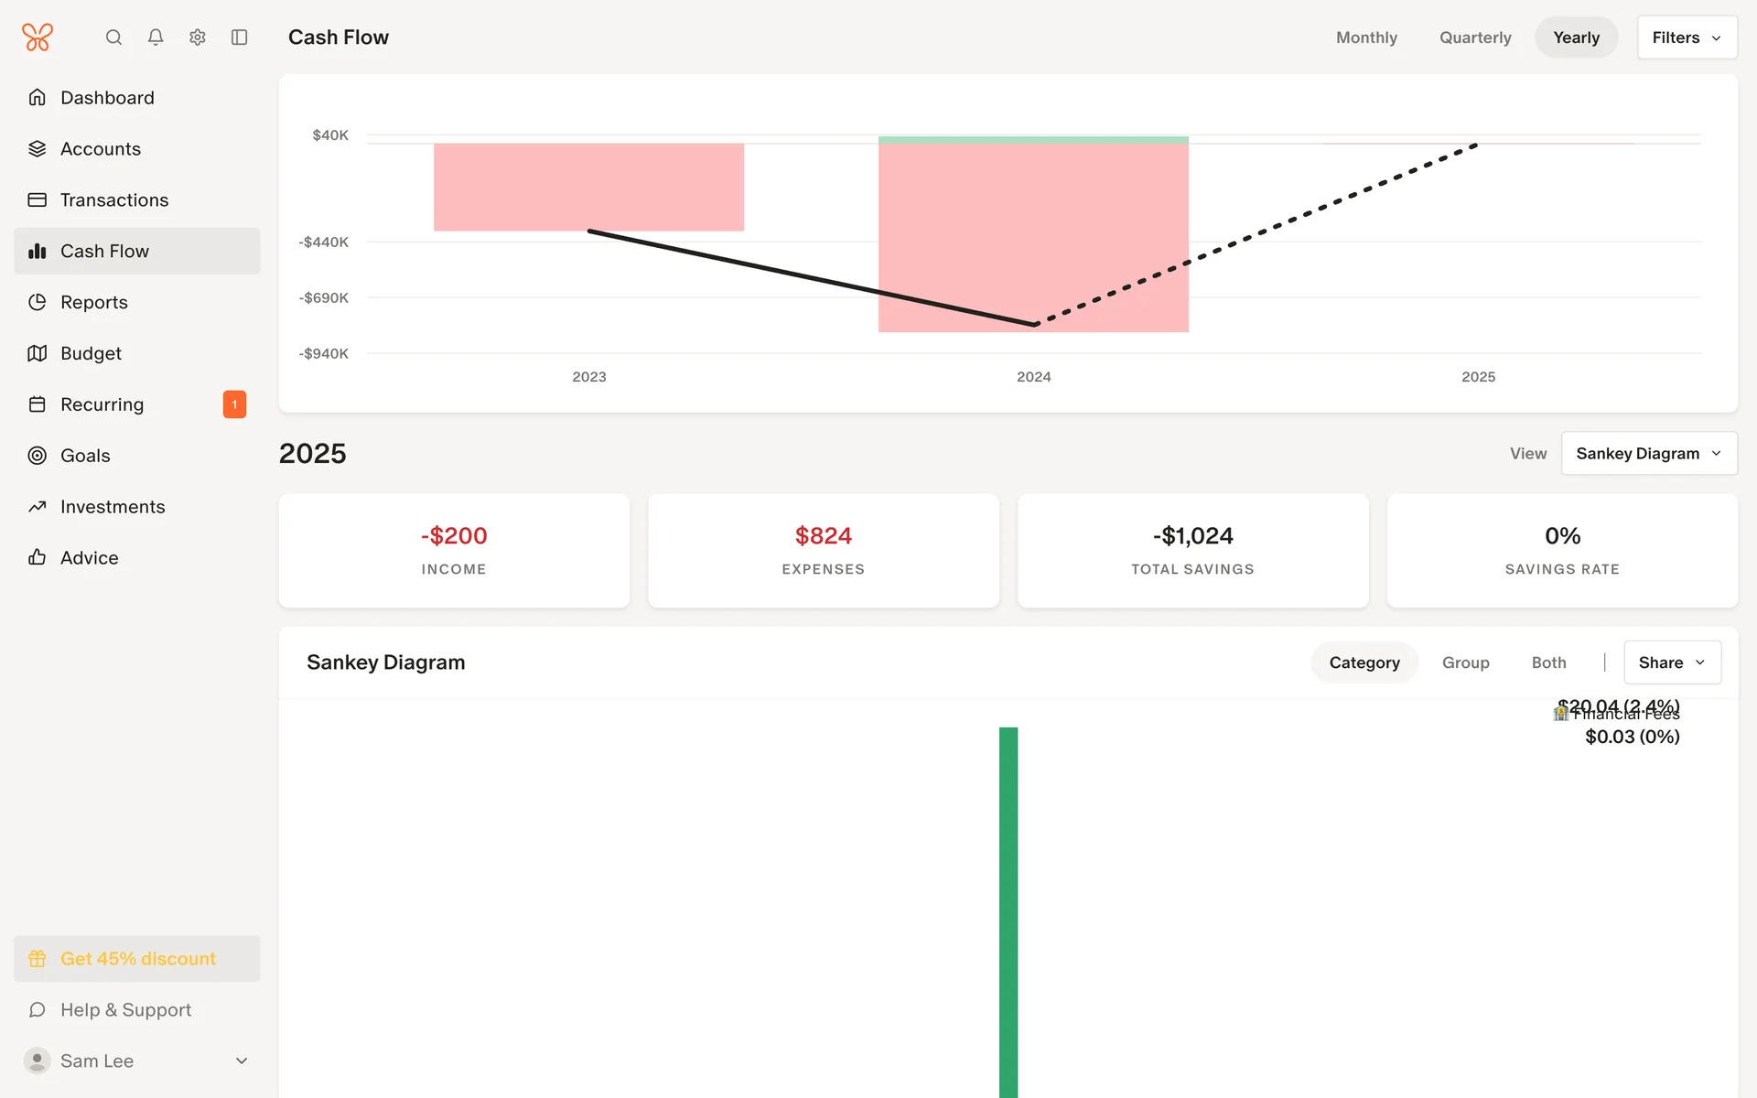Expand the Sankey Diagram view dropdown
1757x1098 pixels.
(x=1648, y=454)
